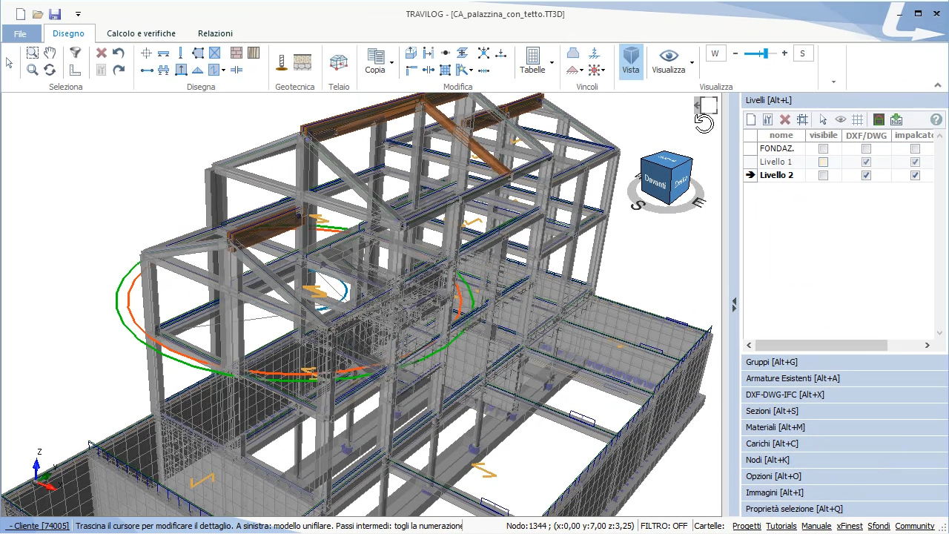Open the Copia dropdown arrow

[391, 62]
